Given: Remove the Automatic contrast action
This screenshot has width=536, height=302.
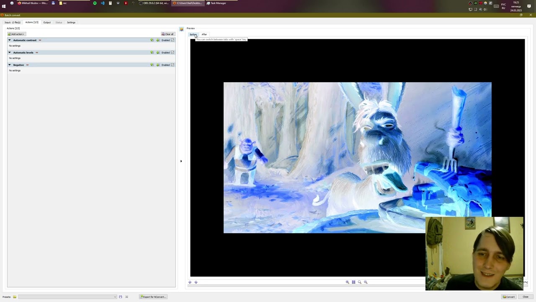Looking at the screenshot, I should (x=40, y=40).
